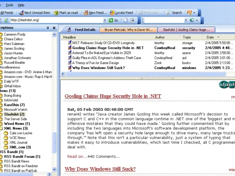Open Why Does Windows Still Suck? article link
235x176 pixels.
[x=100, y=169]
